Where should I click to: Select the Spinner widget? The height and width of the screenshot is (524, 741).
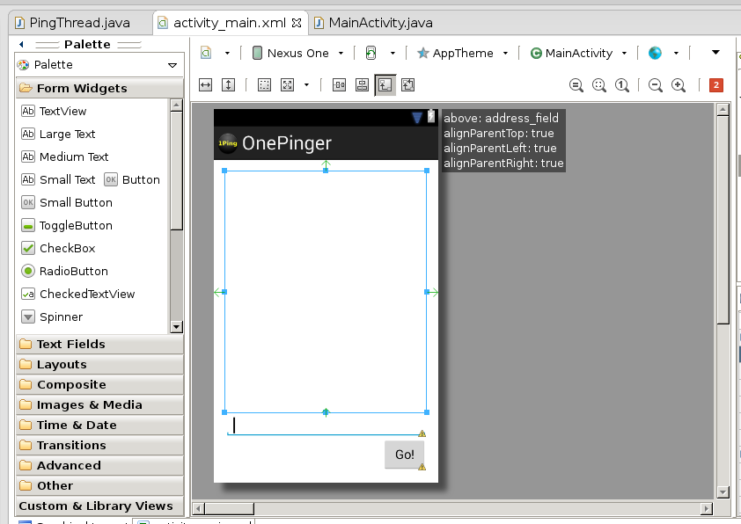(x=52, y=317)
